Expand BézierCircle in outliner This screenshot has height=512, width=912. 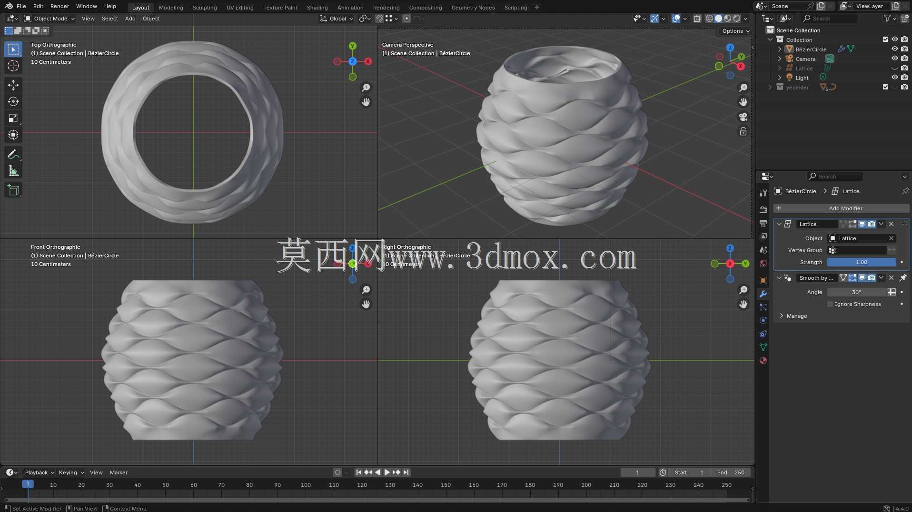[779, 49]
